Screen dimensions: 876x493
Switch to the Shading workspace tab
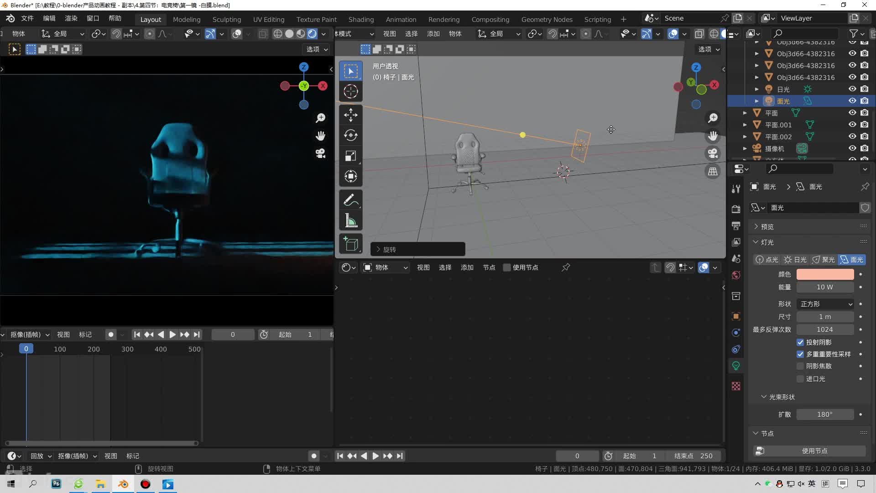click(x=361, y=19)
